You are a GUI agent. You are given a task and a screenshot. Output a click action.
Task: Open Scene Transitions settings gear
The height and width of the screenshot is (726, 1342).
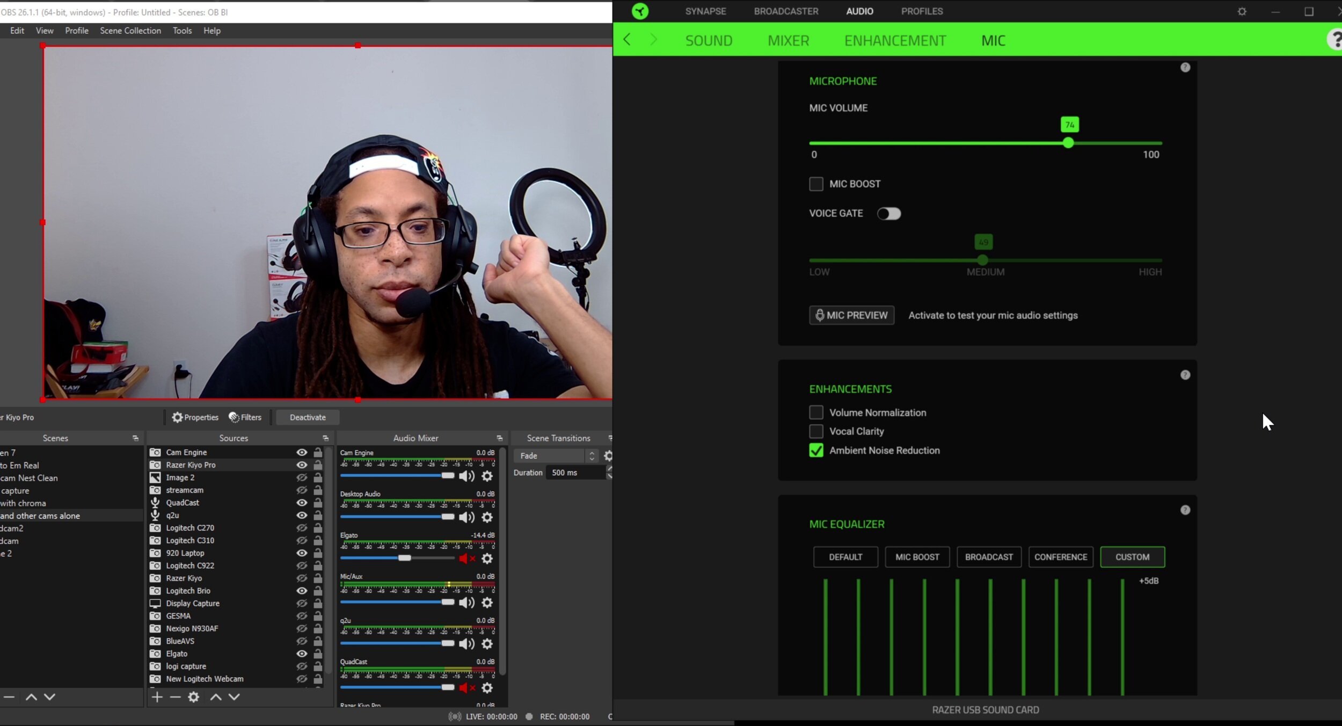pyautogui.click(x=608, y=456)
